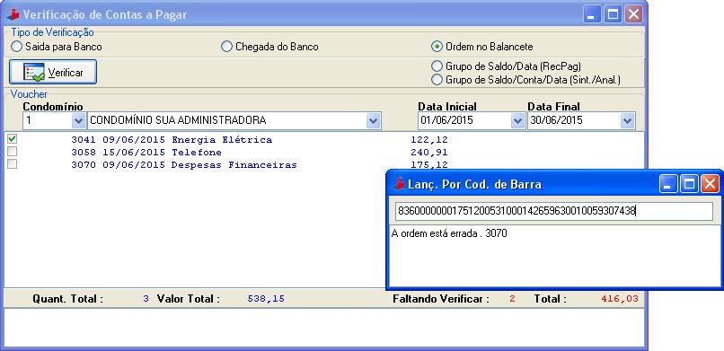This screenshot has height=351, width=724.
Task: Click the Verificação de Contas a Pagar app icon
Action: point(13,14)
